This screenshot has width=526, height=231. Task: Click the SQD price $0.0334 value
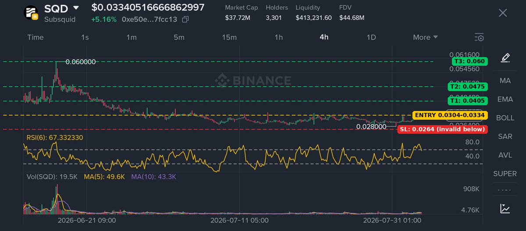148,7
